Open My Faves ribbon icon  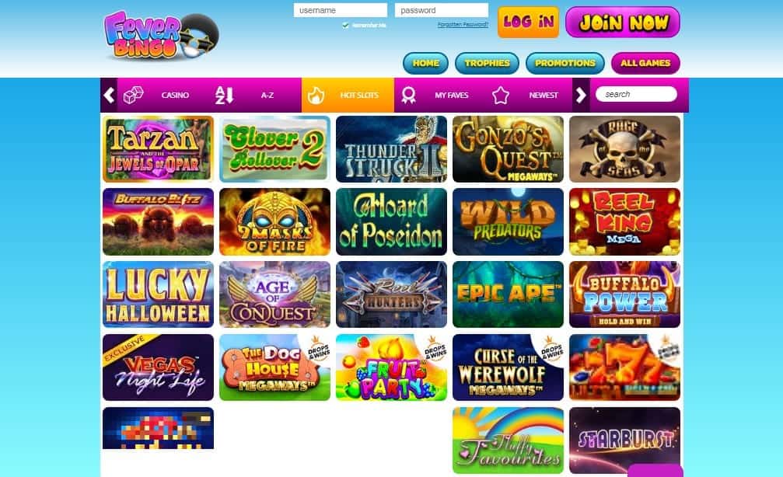pos(408,95)
